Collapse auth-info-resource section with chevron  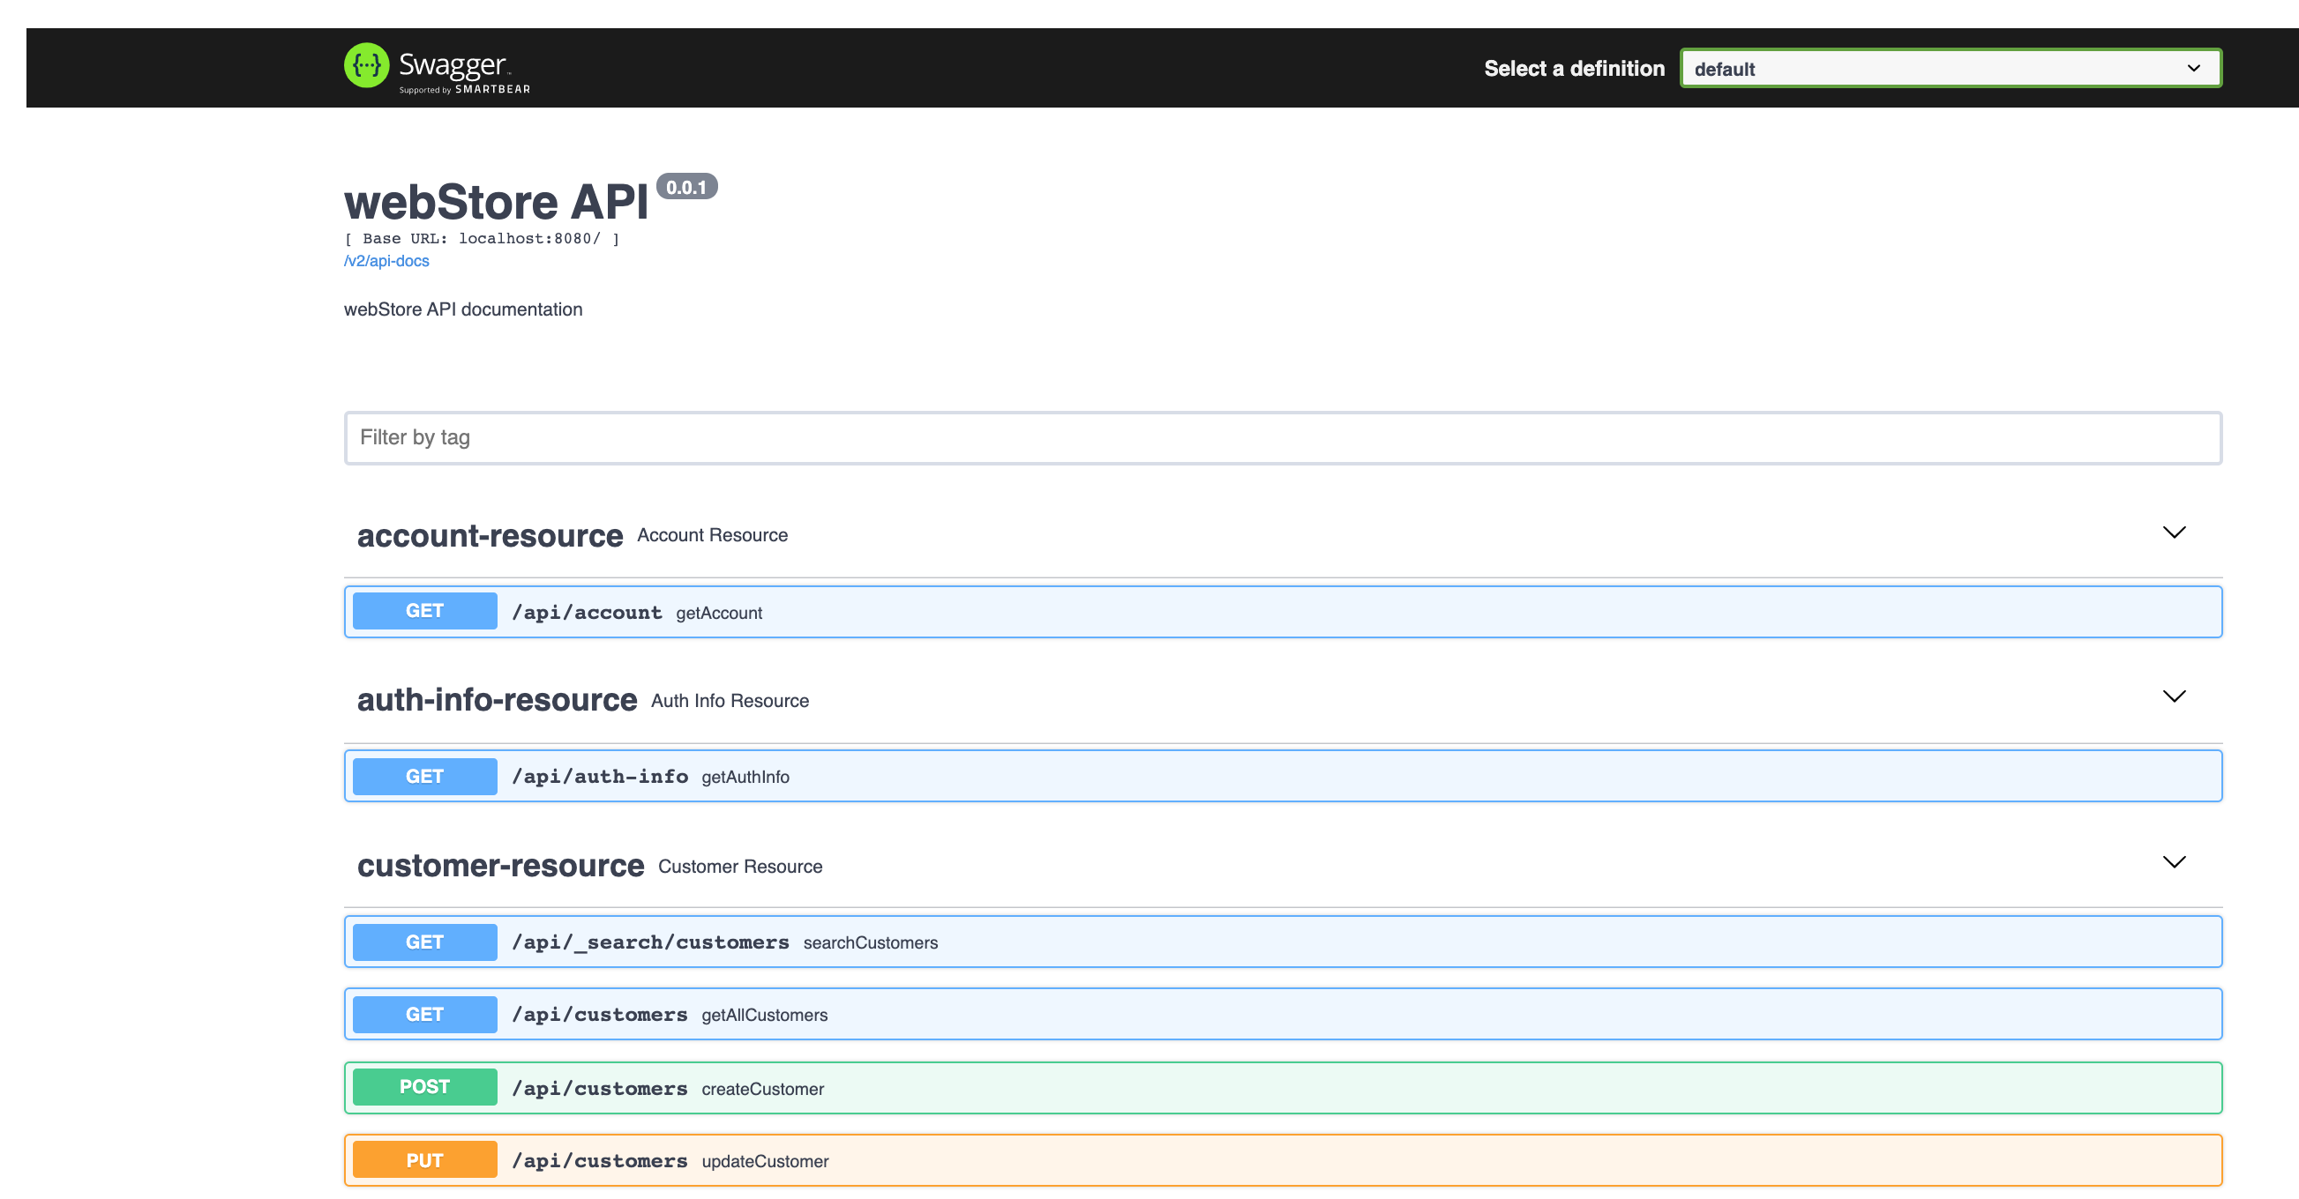point(2173,696)
